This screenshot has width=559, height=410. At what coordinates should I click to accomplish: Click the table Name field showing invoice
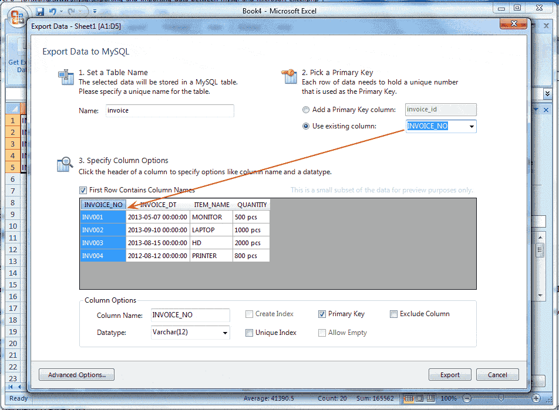pos(170,110)
